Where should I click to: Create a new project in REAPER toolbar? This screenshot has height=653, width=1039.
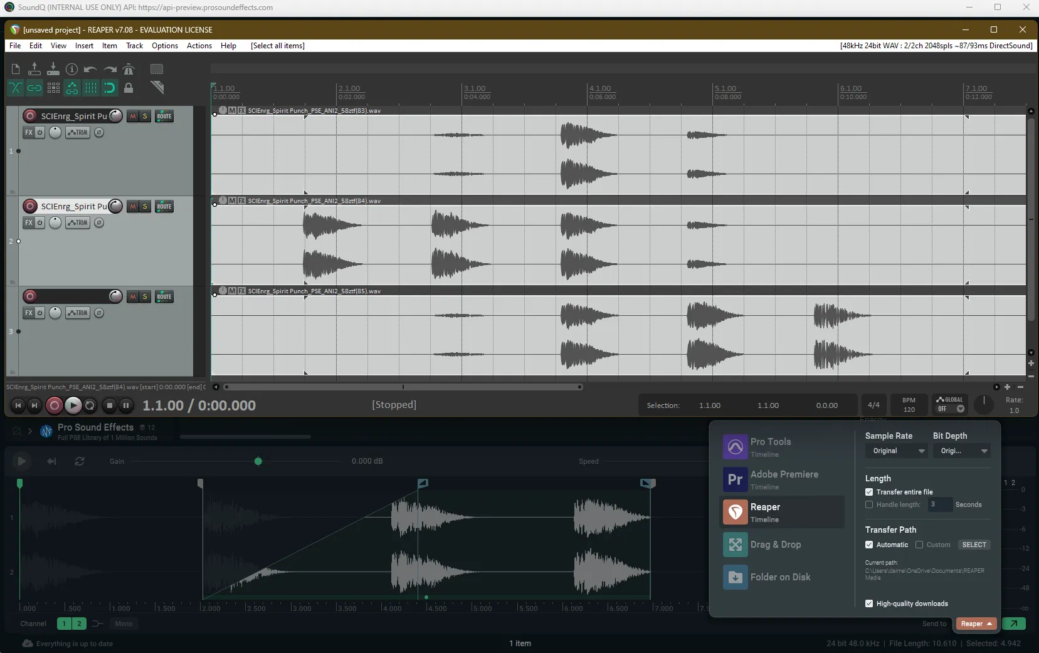pyautogui.click(x=16, y=69)
